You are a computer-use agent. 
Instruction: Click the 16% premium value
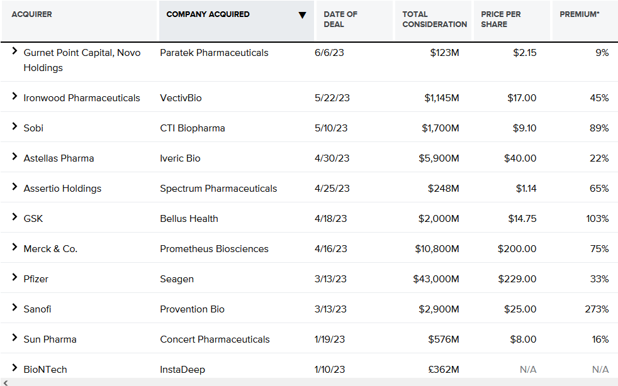(600, 339)
